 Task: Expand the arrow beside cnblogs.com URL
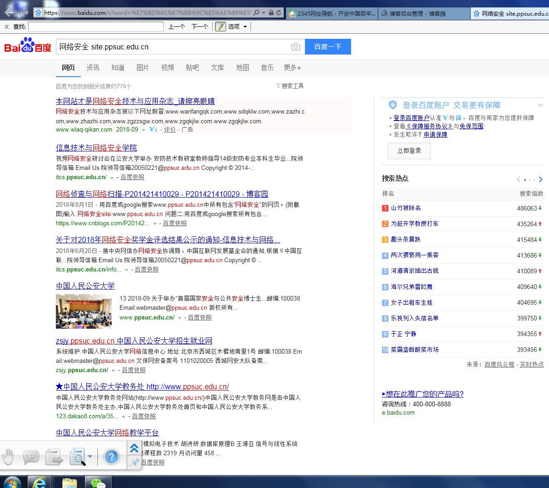pyautogui.click(x=155, y=224)
